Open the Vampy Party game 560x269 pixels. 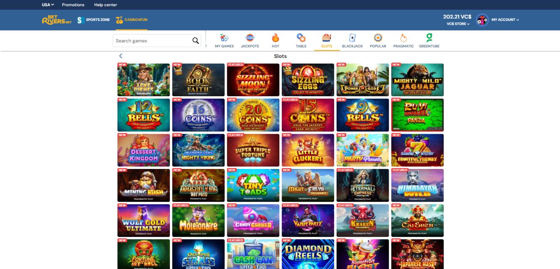308,221
